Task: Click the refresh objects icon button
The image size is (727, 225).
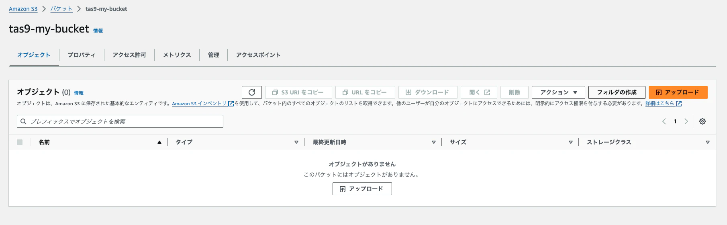Action: [252, 92]
